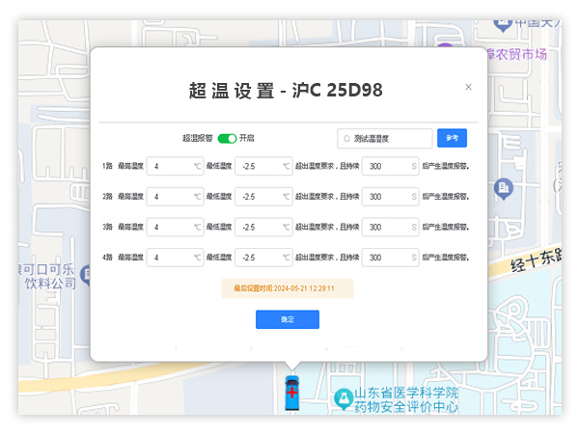Select channel 1 最低温度 input field
The width and height of the screenshot is (579, 436).
coord(262,167)
